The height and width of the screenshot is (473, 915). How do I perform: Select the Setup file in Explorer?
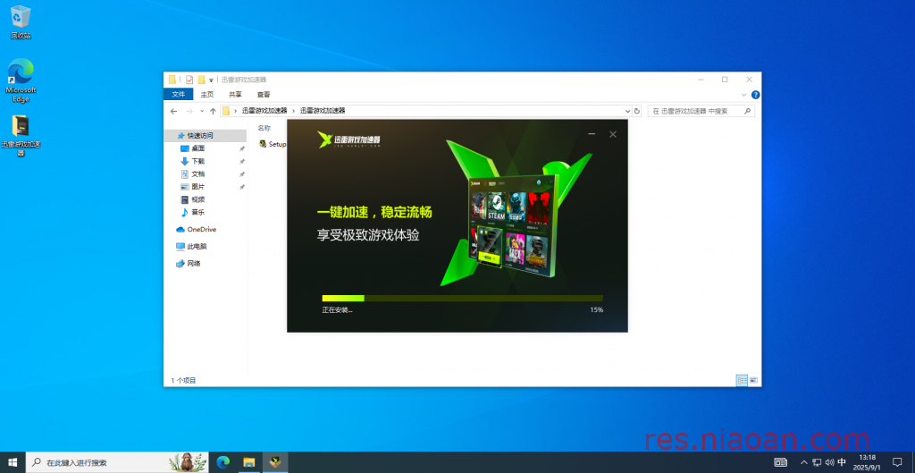tap(273, 144)
